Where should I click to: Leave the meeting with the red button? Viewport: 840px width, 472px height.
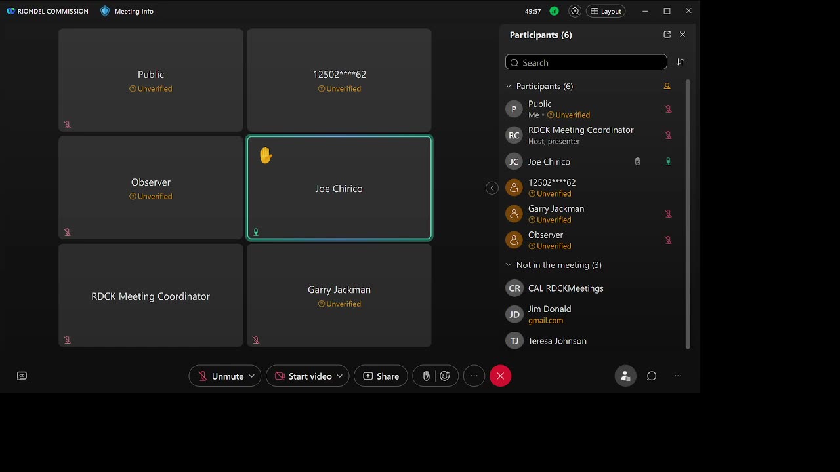point(500,376)
